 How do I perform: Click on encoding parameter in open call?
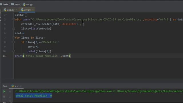pyautogui.click(x=151, y=19)
